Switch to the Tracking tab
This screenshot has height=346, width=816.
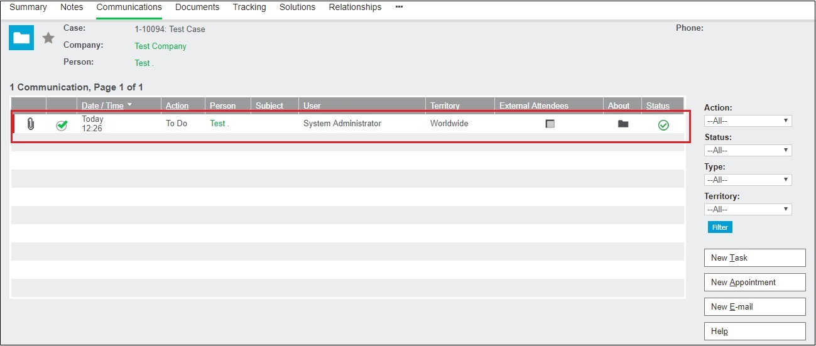(x=249, y=8)
